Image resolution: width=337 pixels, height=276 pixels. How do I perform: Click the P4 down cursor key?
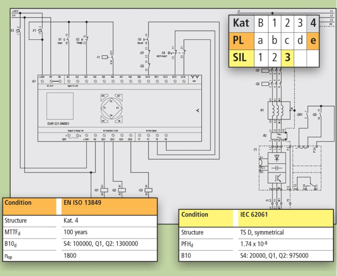tap(111, 115)
